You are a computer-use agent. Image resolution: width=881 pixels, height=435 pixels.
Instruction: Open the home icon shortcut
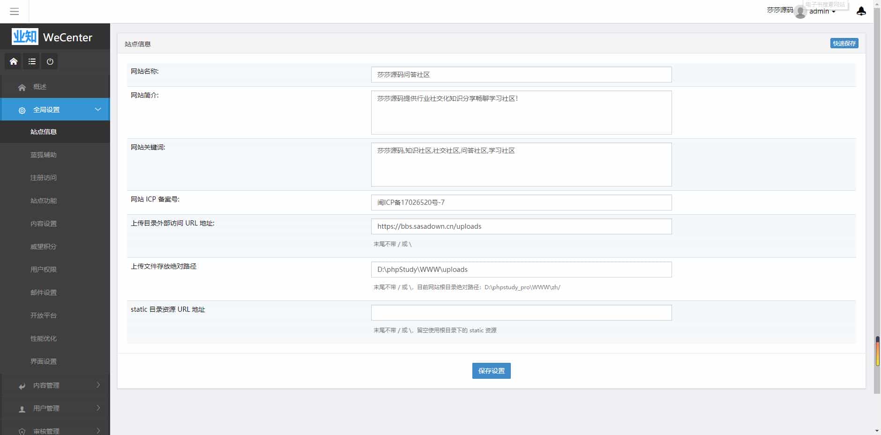pos(14,61)
